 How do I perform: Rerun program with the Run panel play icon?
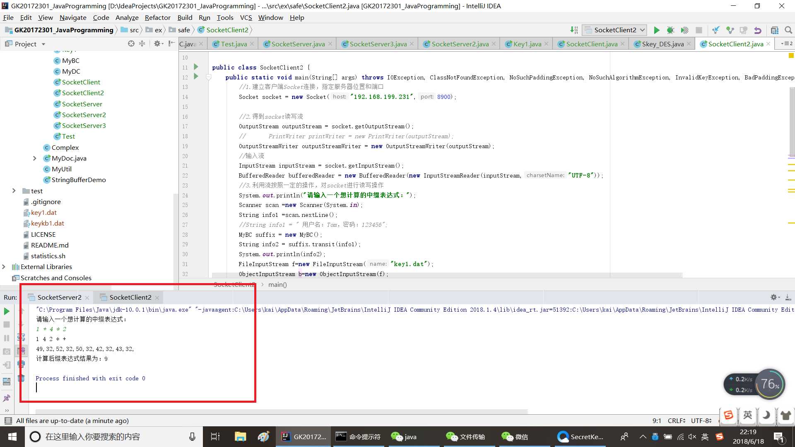7,311
